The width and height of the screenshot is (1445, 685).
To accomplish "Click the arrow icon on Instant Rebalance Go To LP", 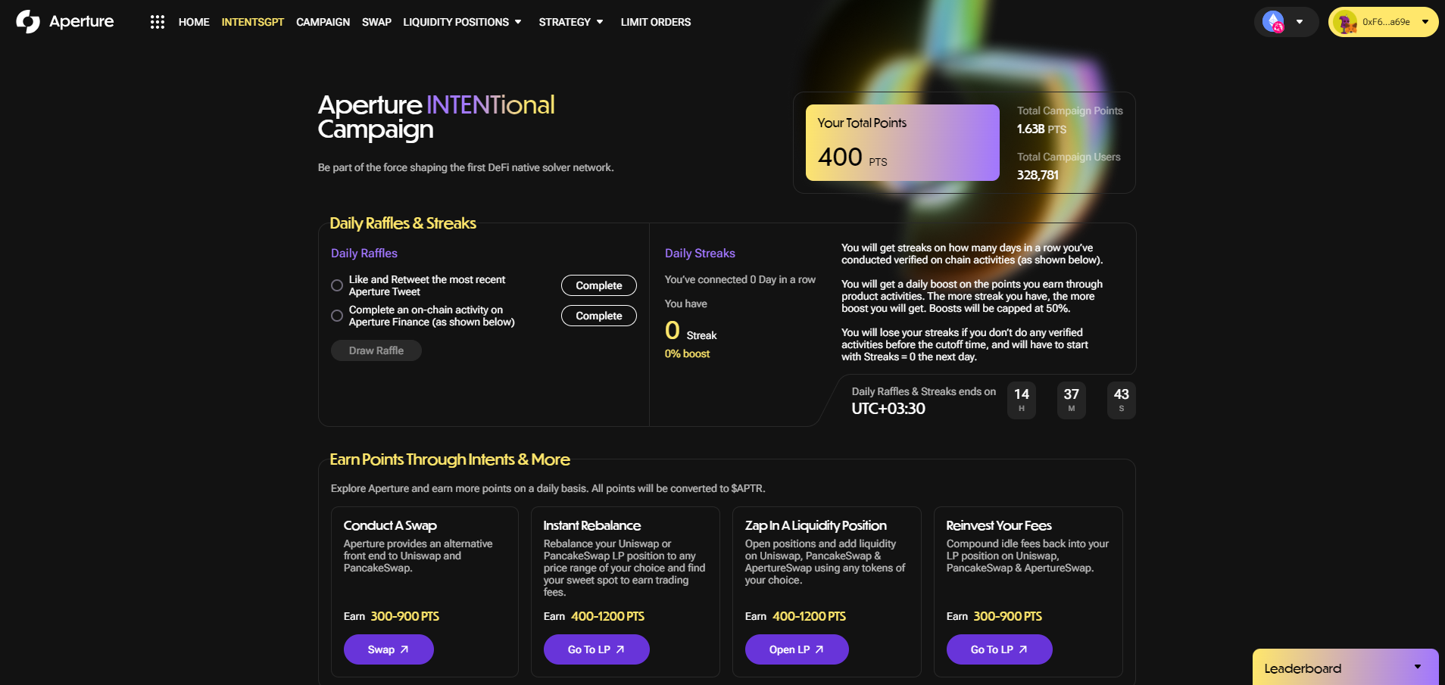I will point(620,649).
